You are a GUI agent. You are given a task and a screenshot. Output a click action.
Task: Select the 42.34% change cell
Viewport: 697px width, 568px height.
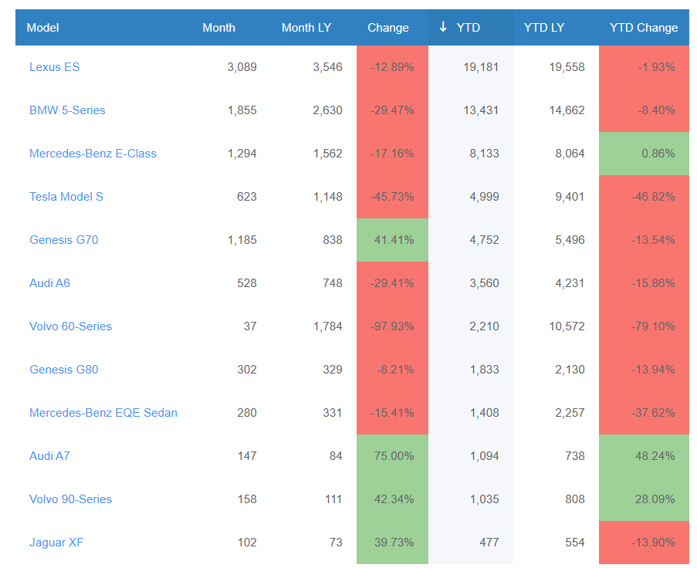393,499
